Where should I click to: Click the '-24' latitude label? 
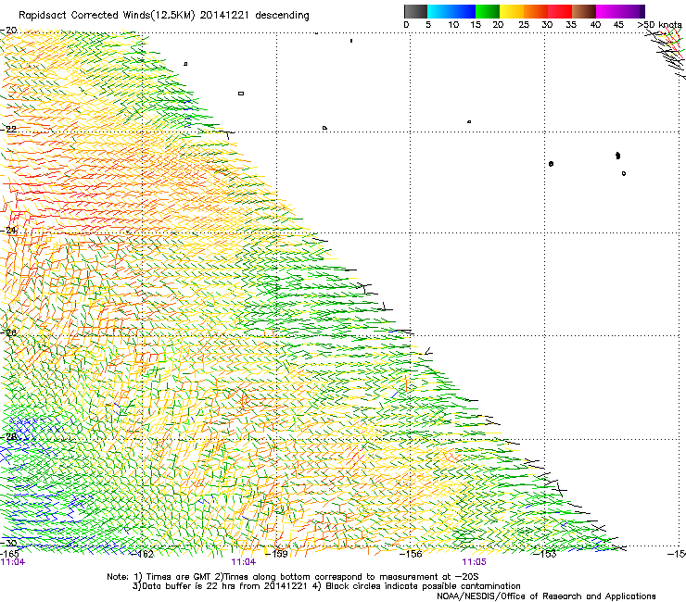coord(10,231)
